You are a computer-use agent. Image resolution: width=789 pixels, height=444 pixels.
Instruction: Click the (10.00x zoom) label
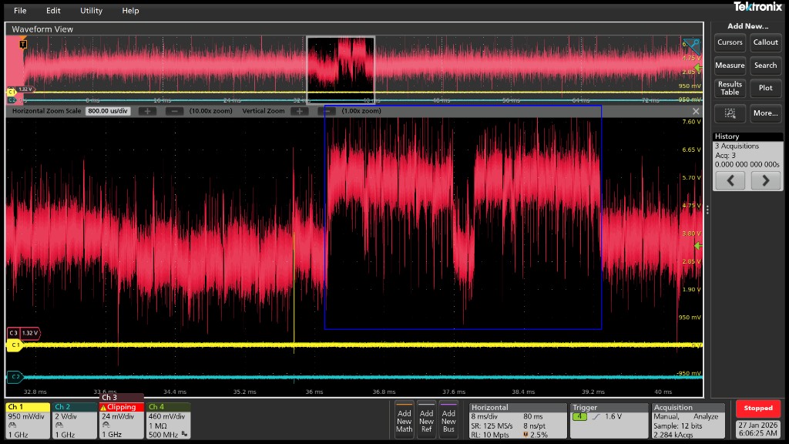(x=211, y=111)
